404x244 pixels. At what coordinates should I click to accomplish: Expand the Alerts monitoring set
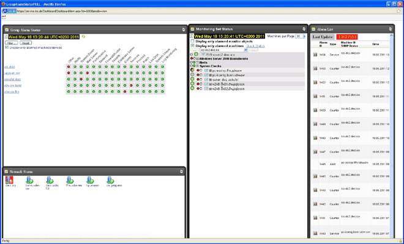pos(197,62)
